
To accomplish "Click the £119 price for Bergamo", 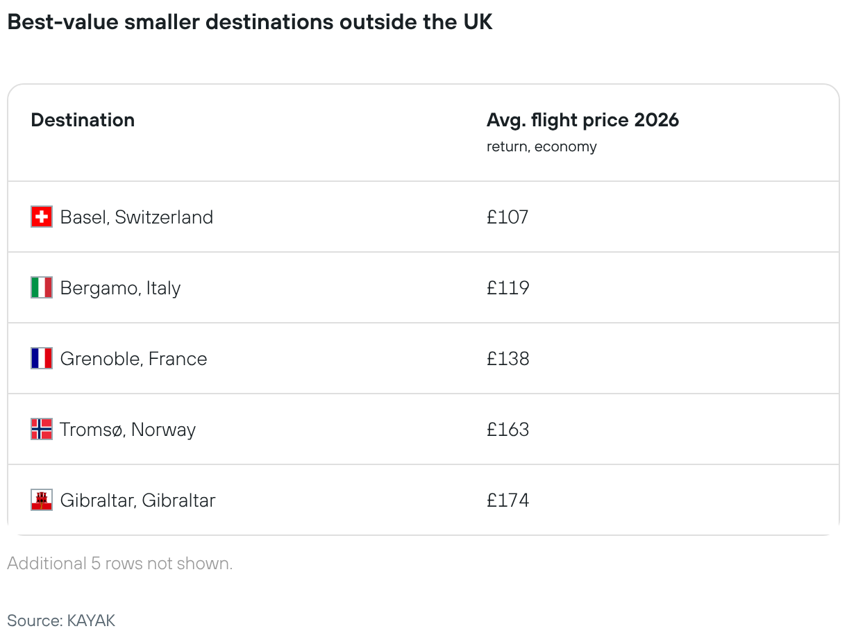I will (x=508, y=288).
